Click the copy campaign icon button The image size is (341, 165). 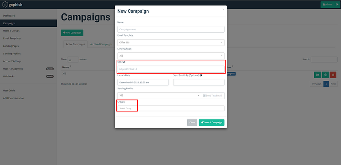coord(326,75)
